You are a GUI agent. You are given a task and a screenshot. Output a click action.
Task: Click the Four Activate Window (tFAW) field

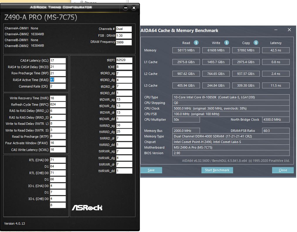pos(58,143)
